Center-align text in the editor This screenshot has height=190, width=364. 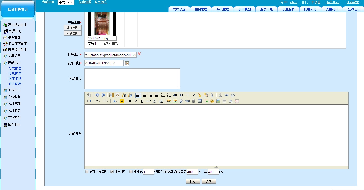[x=144, y=95]
